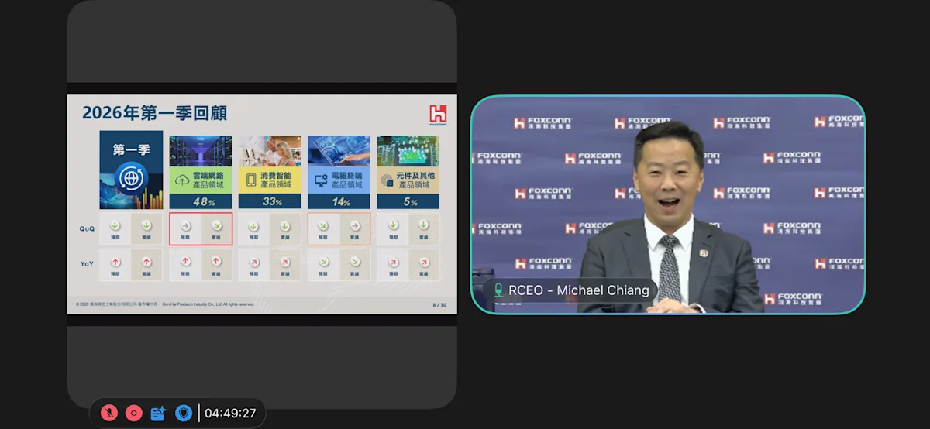The height and width of the screenshot is (429, 930).
Task: Click the 電腦終端 產品領域 heading
Action: [x=346, y=180]
